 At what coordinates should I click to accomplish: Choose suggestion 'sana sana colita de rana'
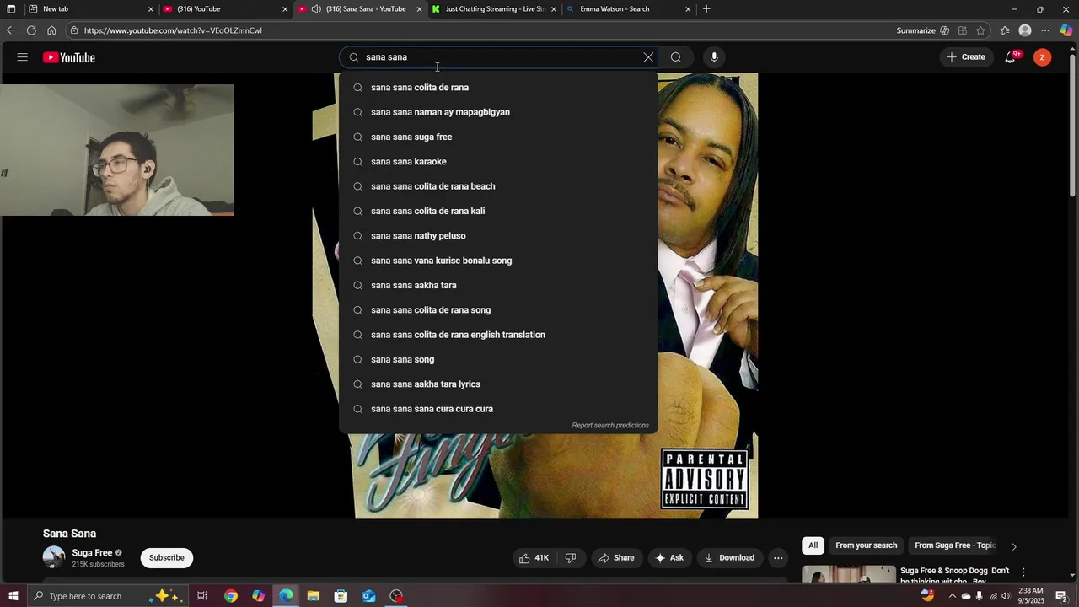498,88
